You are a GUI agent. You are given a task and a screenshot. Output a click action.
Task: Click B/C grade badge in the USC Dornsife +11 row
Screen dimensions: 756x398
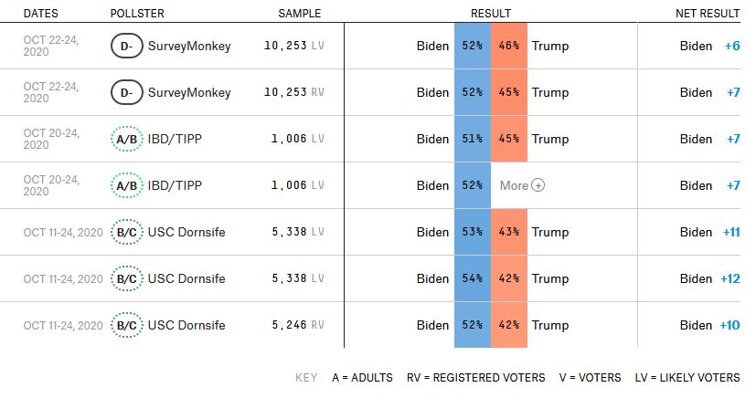pos(127,232)
